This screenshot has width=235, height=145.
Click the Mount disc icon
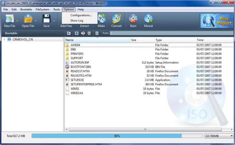[x=148, y=19]
